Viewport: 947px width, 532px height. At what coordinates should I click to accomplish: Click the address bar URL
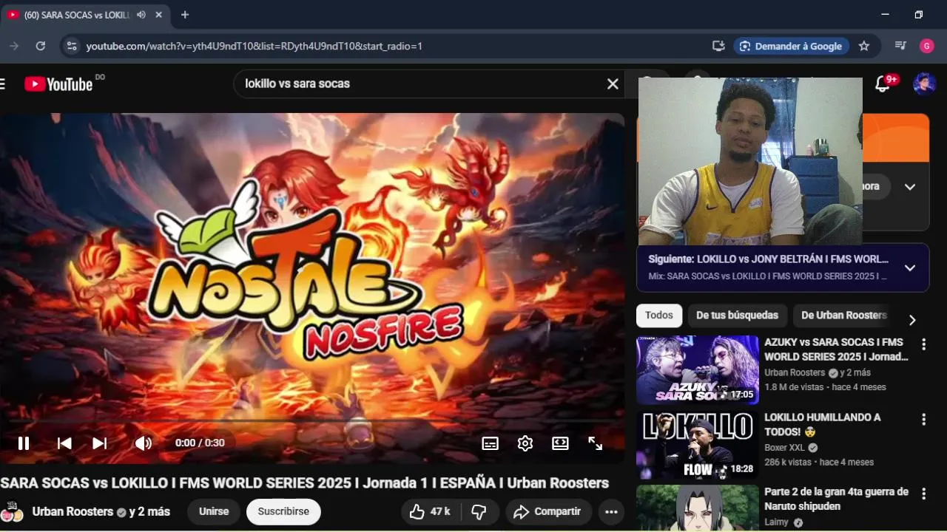(254, 46)
